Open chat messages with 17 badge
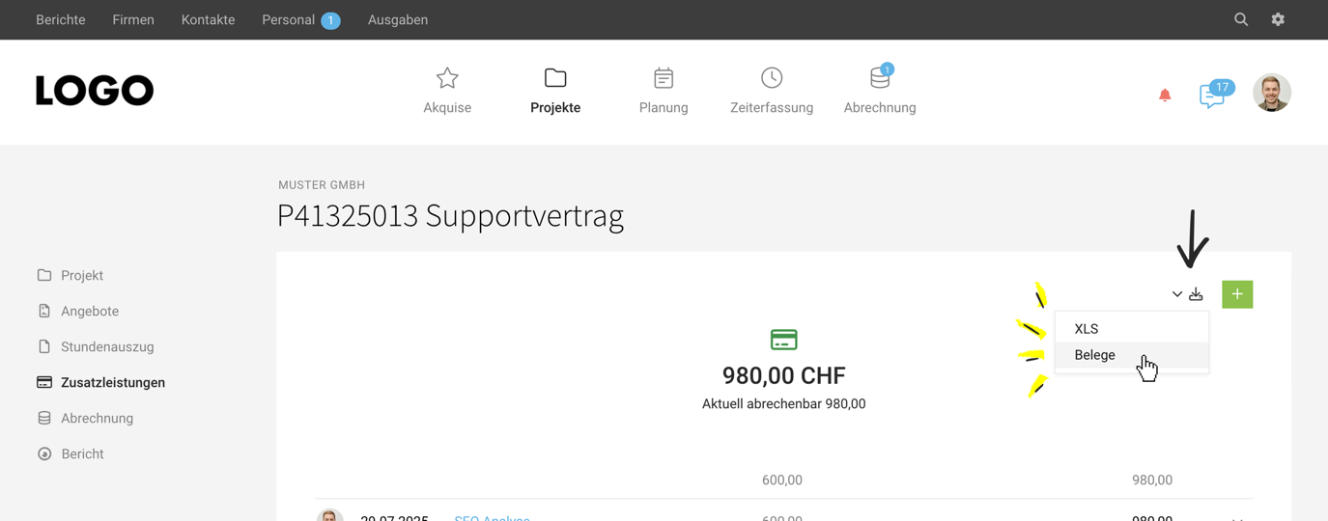Screen dimensions: 1328x521 coord(1213,95)
